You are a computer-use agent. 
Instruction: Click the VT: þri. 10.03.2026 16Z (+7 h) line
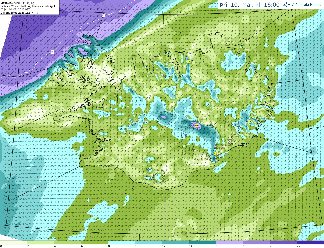(19, 13)
